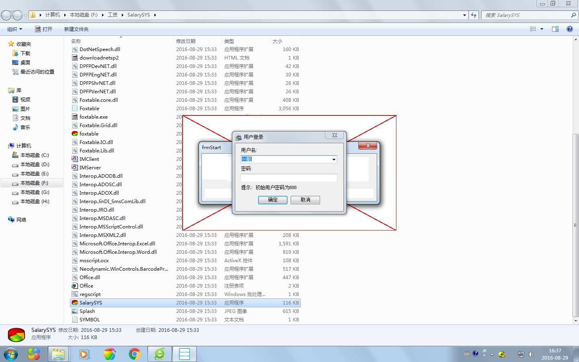
Task: Open the 图片 library
Action: (x=25, y=109)
